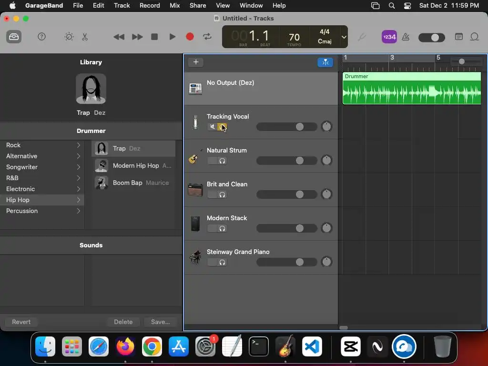Toggle the Library panel button
The height and width of the screenshot is (366, 488).
[x=14, y=37]
